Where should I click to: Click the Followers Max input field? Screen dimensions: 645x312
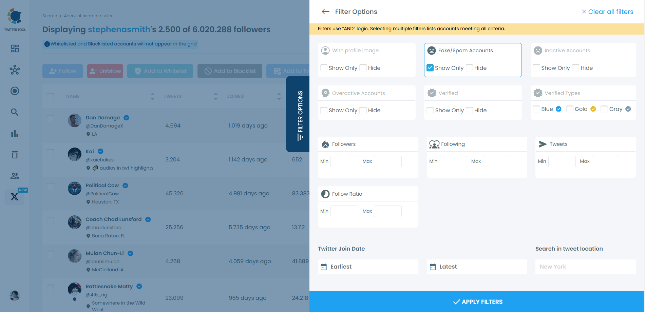(x=388, y=161)
